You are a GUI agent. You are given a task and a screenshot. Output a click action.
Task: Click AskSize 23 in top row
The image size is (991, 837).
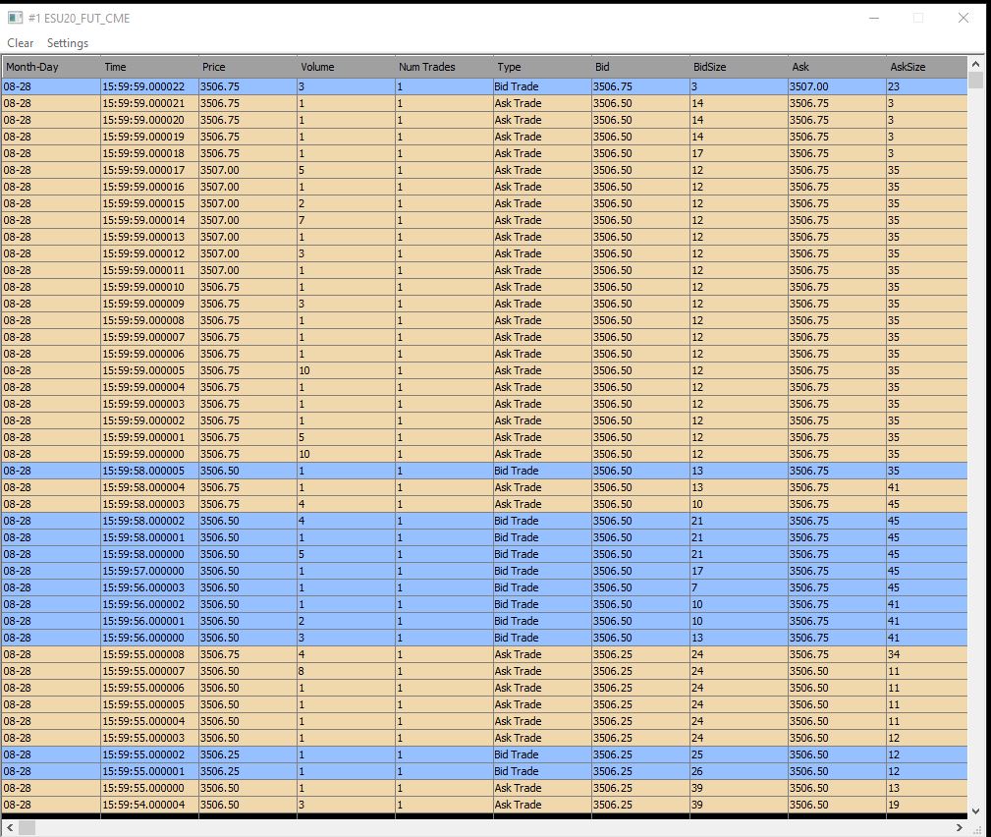[x=926, y=86]
